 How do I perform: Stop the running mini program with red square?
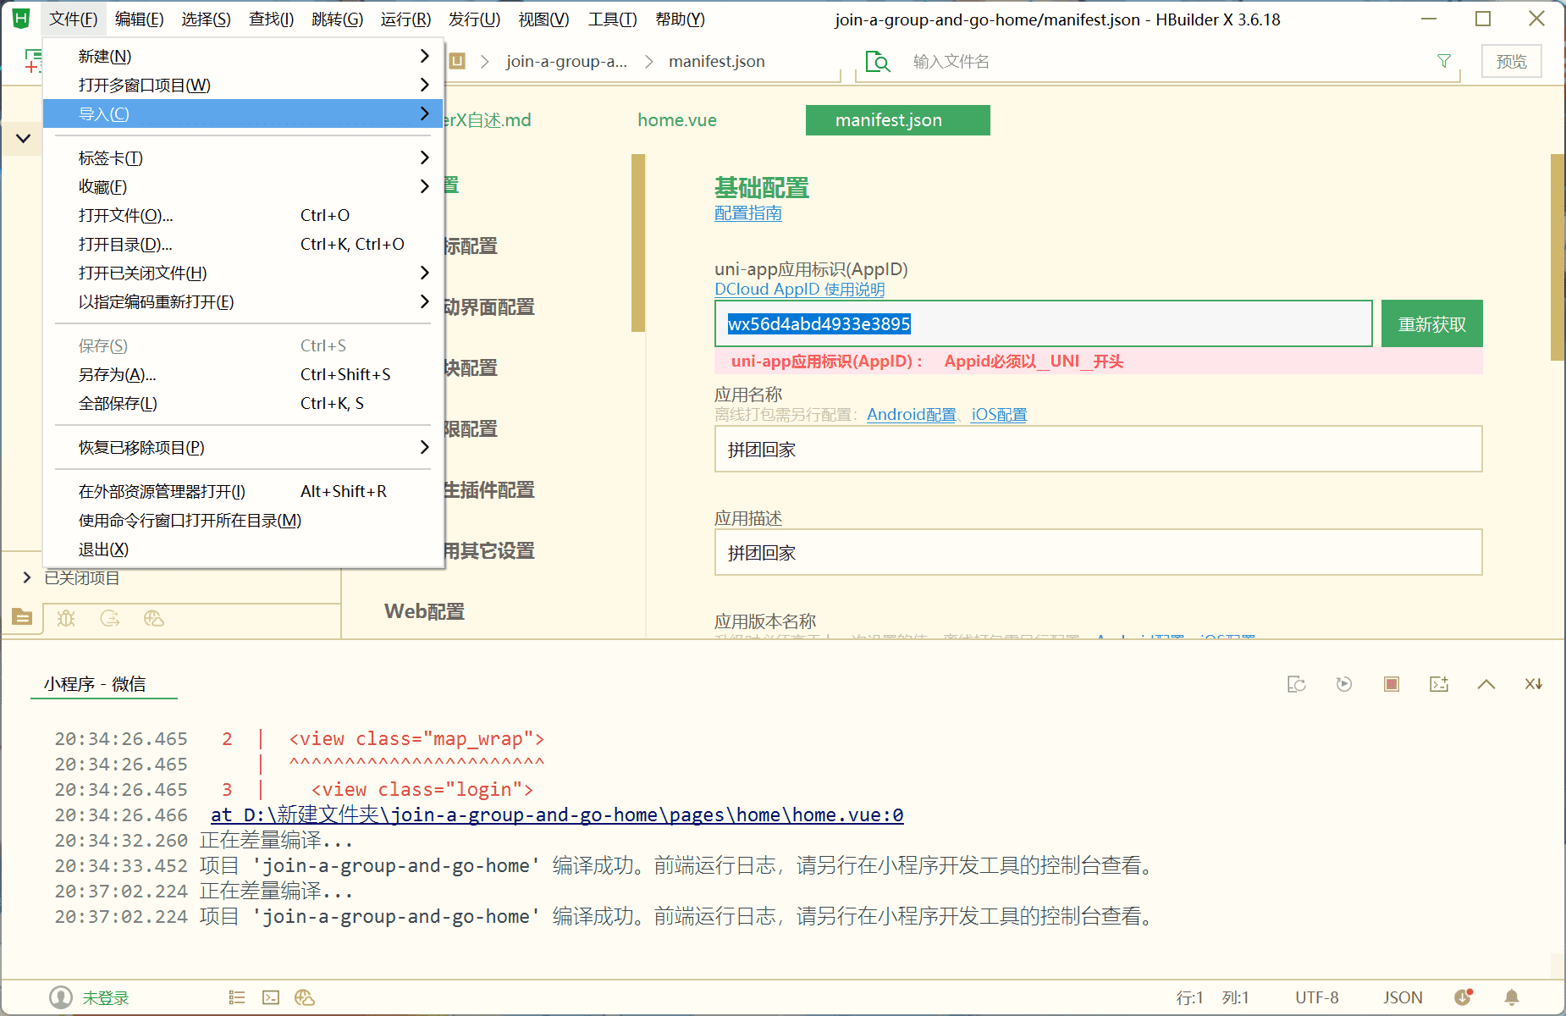tap(1392, 684)
